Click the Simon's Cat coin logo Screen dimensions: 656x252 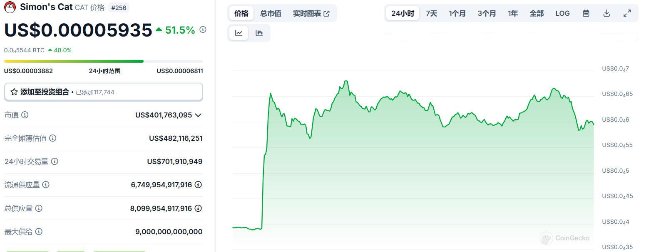click(10, 7)
